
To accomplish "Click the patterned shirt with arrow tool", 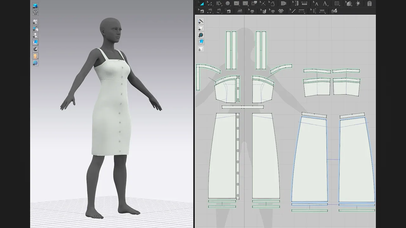I will (x=272, y=11).
